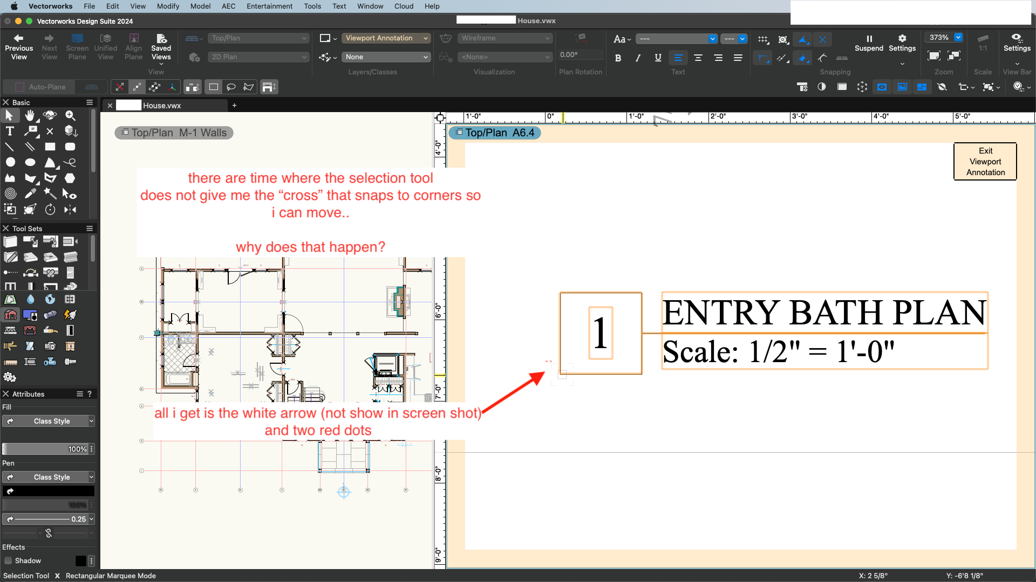
Task: Choose the Zoom magnifier tool
Action: (x=70, y=115)
